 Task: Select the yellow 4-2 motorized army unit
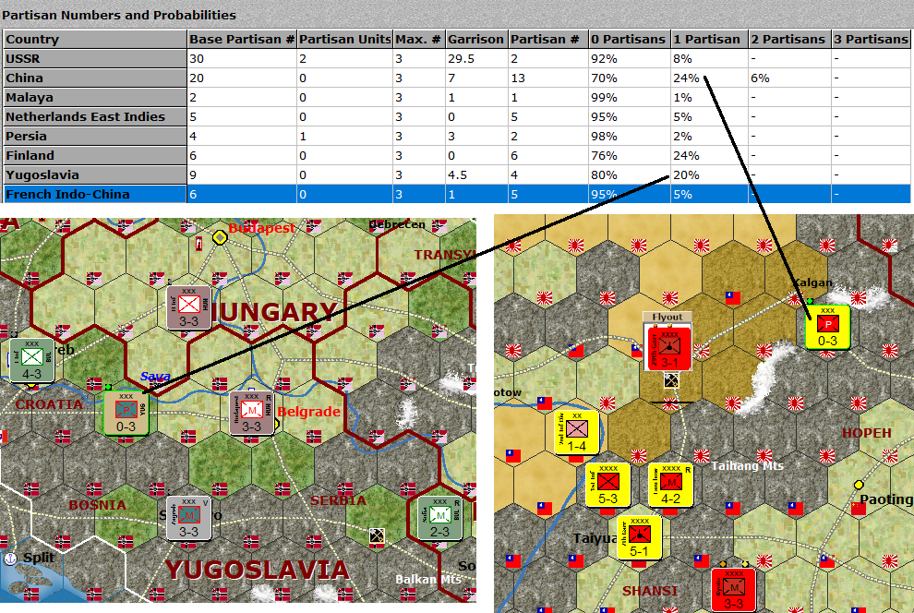pos(670,485)
